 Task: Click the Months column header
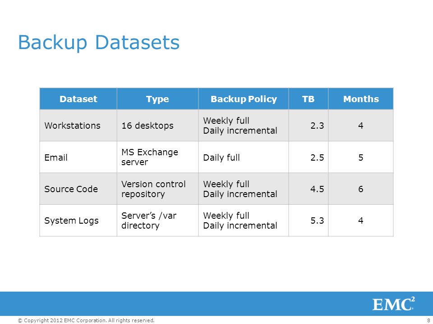click(x=361, y=99)
